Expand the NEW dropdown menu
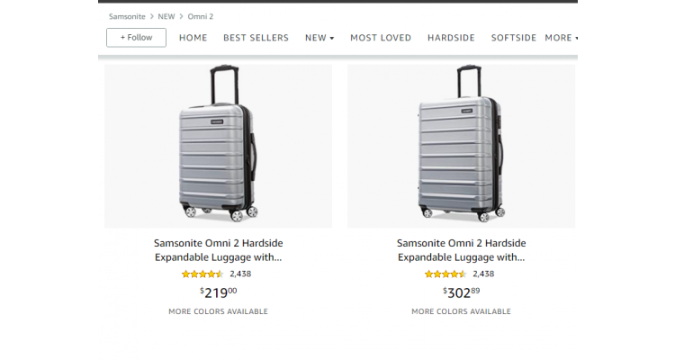 pos(319,38)
